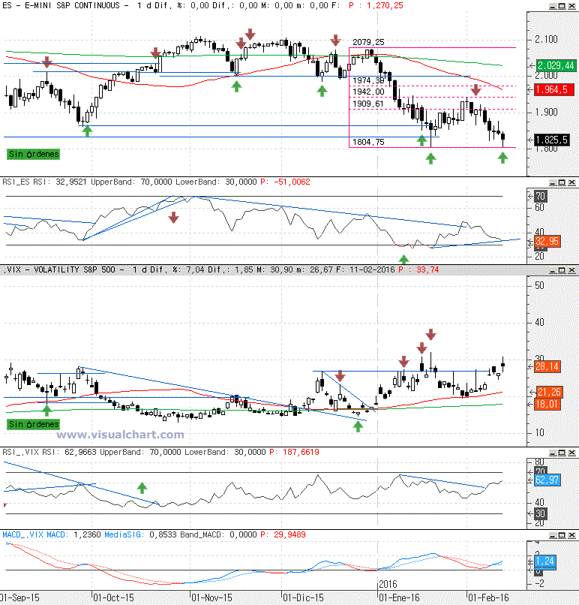
Task: Click the 'MACD_.VIX MACD: 1,2360' header
Action: (51, 534)
